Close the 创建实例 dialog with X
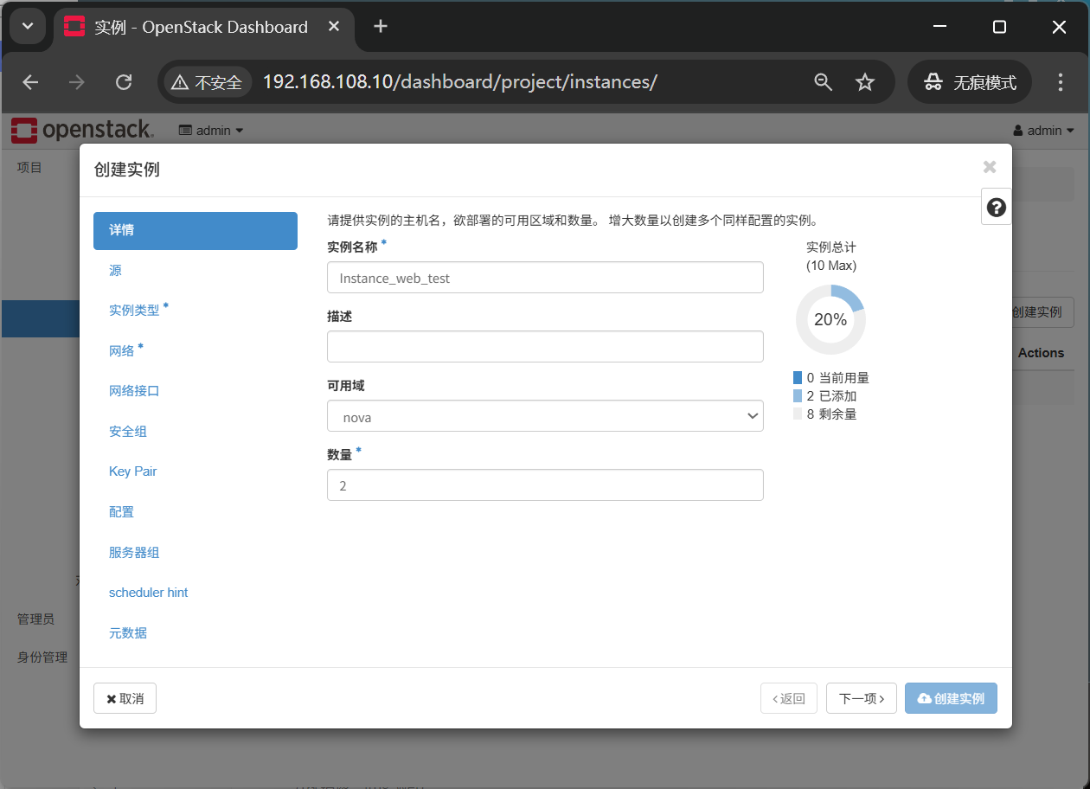This screenshot has height=789, width=1090. tap(990, 167)
